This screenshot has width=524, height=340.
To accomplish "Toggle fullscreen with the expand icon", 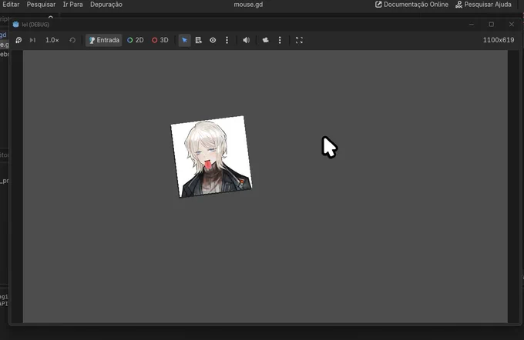I will [x=299, y=40].
